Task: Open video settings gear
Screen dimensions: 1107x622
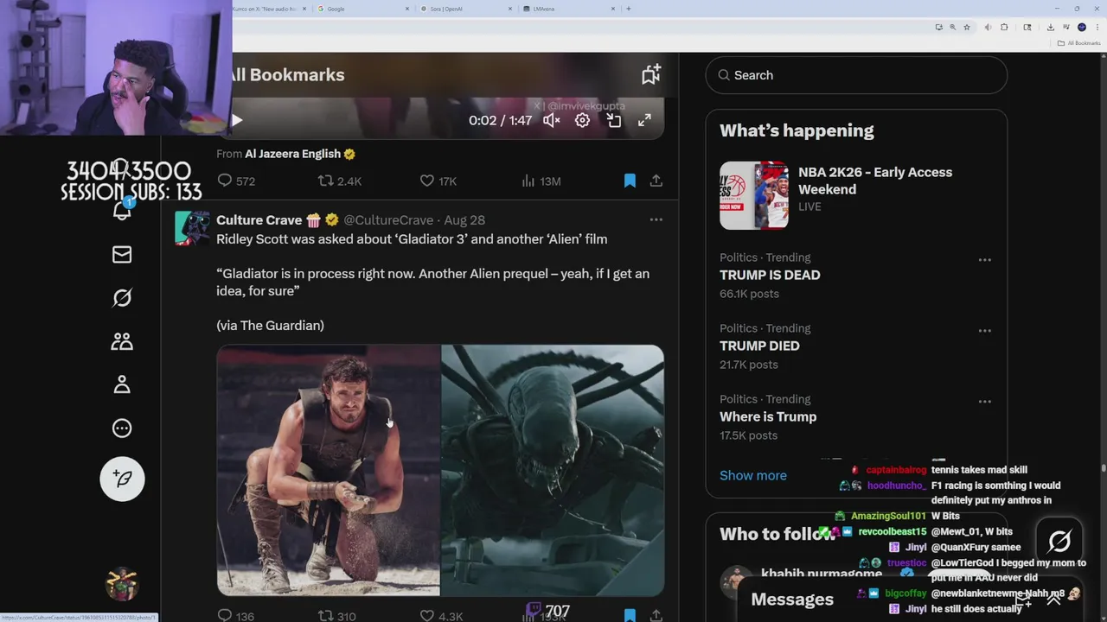Action: pyautogui.click(x=582, y=120)
